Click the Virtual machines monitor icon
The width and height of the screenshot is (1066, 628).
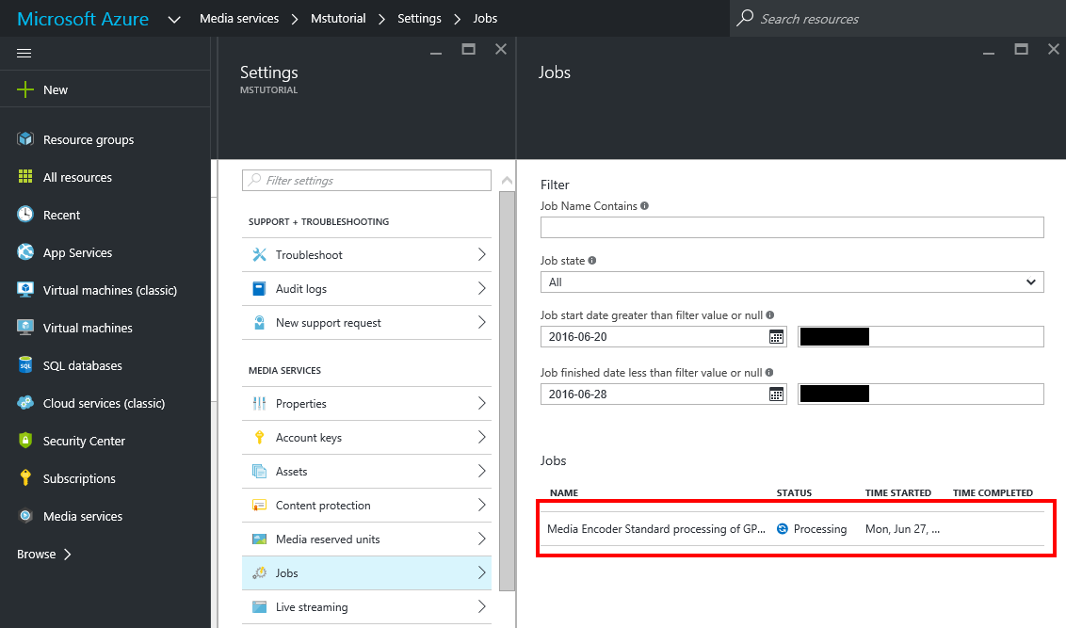25,328
